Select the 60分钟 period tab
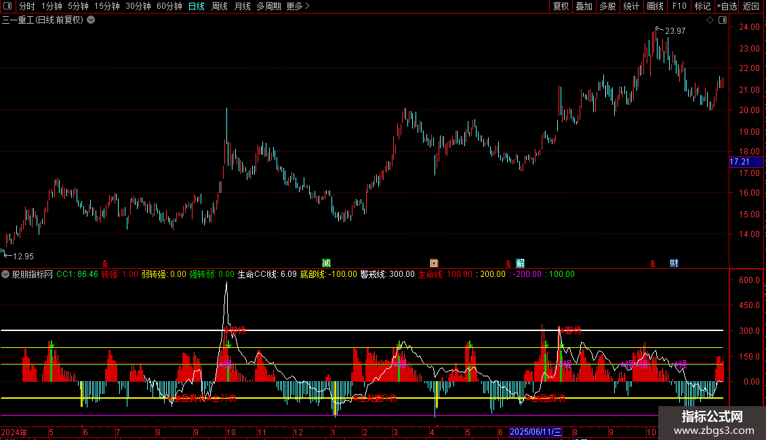Screen dimensions: 766x440 pos(169,6)
